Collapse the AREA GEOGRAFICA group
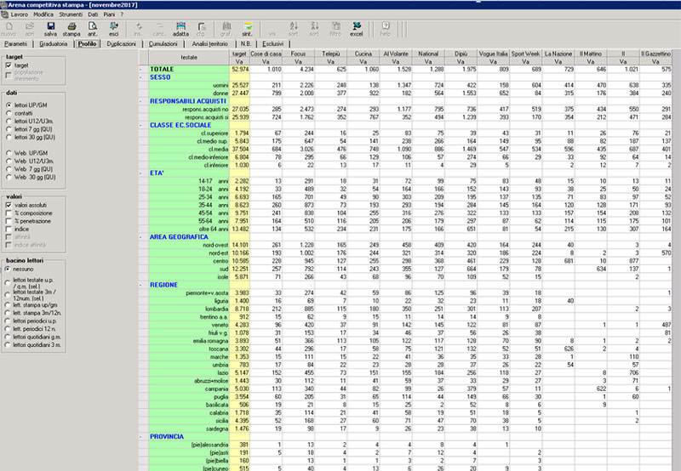 pos(141,236)
